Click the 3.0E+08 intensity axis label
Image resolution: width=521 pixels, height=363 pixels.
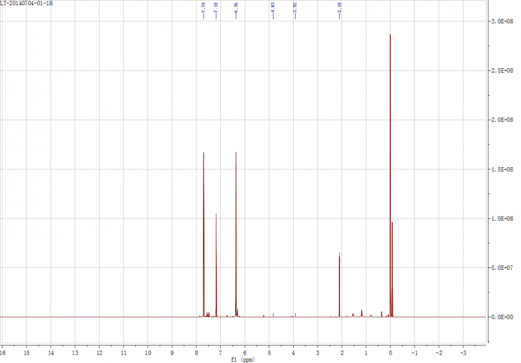[x=502, y=21]
